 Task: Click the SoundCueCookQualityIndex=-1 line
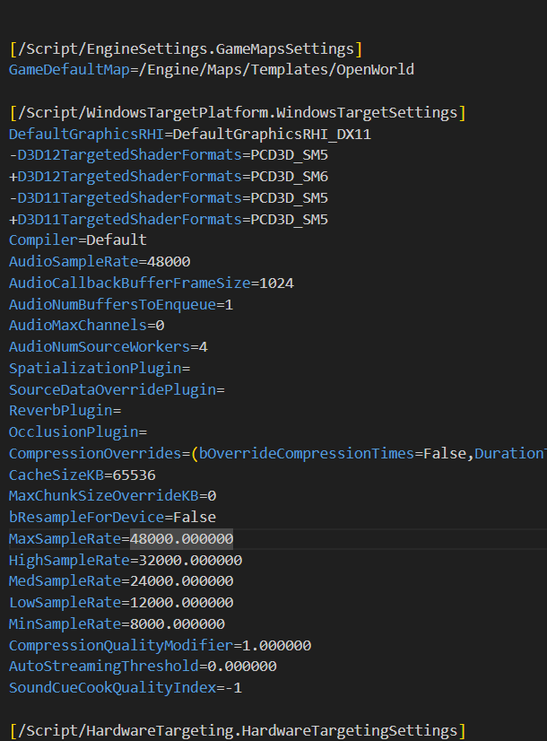pos(126,688)
